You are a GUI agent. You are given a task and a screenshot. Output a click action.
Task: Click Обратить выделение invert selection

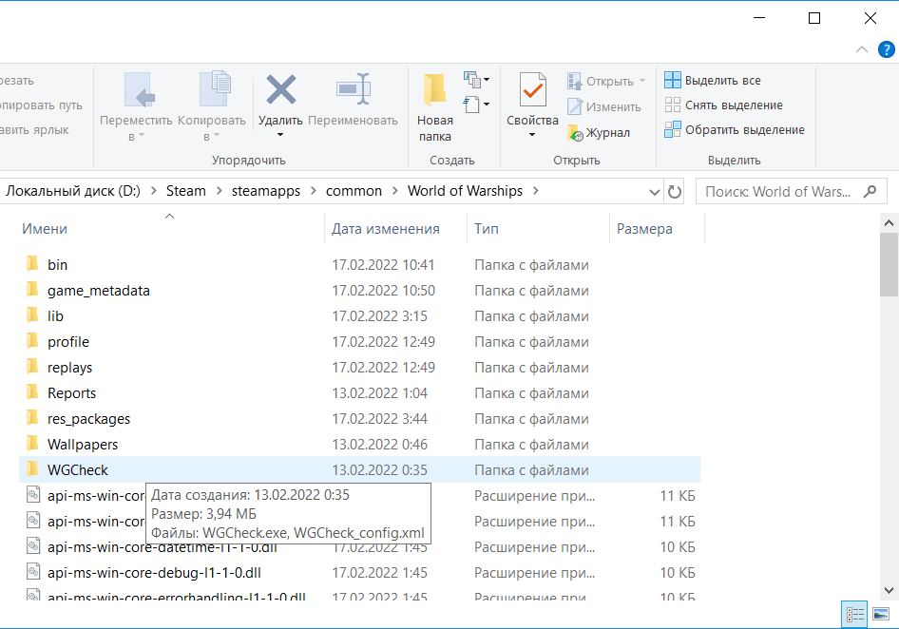(735, 130)
